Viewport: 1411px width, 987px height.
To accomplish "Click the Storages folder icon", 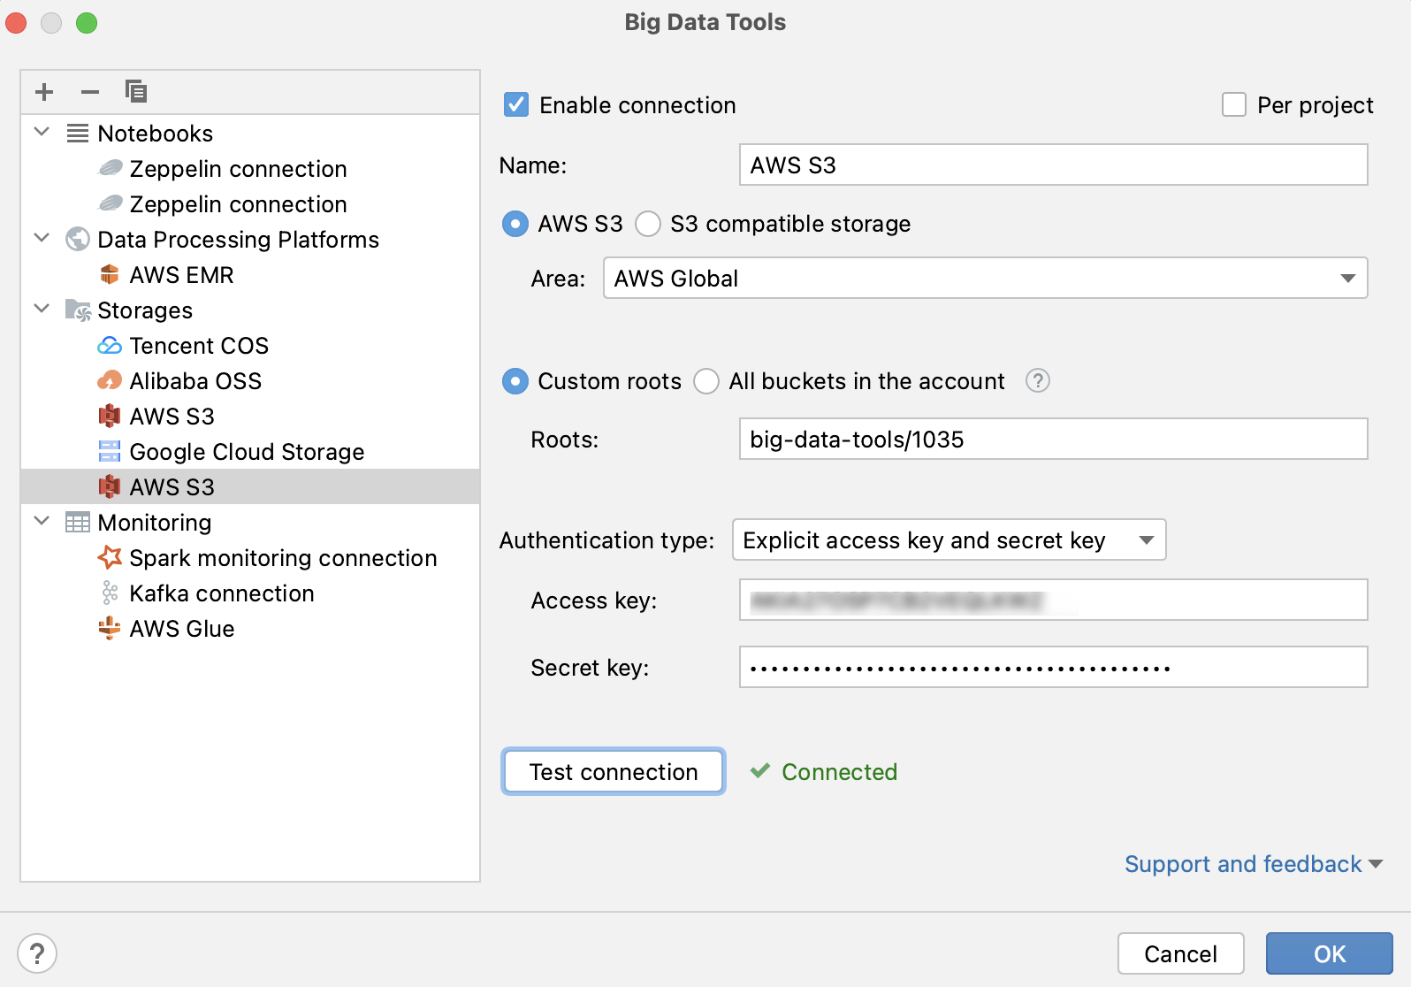I will (78, 310).
